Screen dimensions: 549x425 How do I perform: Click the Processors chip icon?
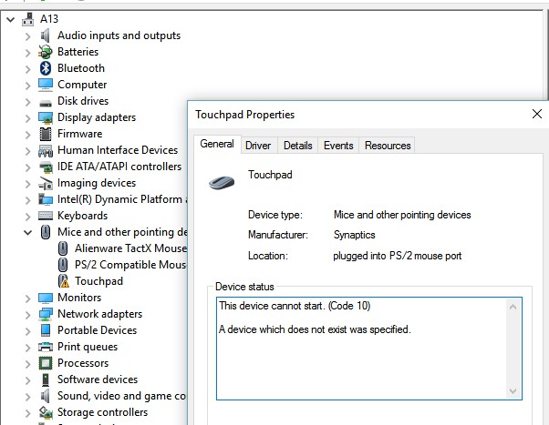(46, 363)
